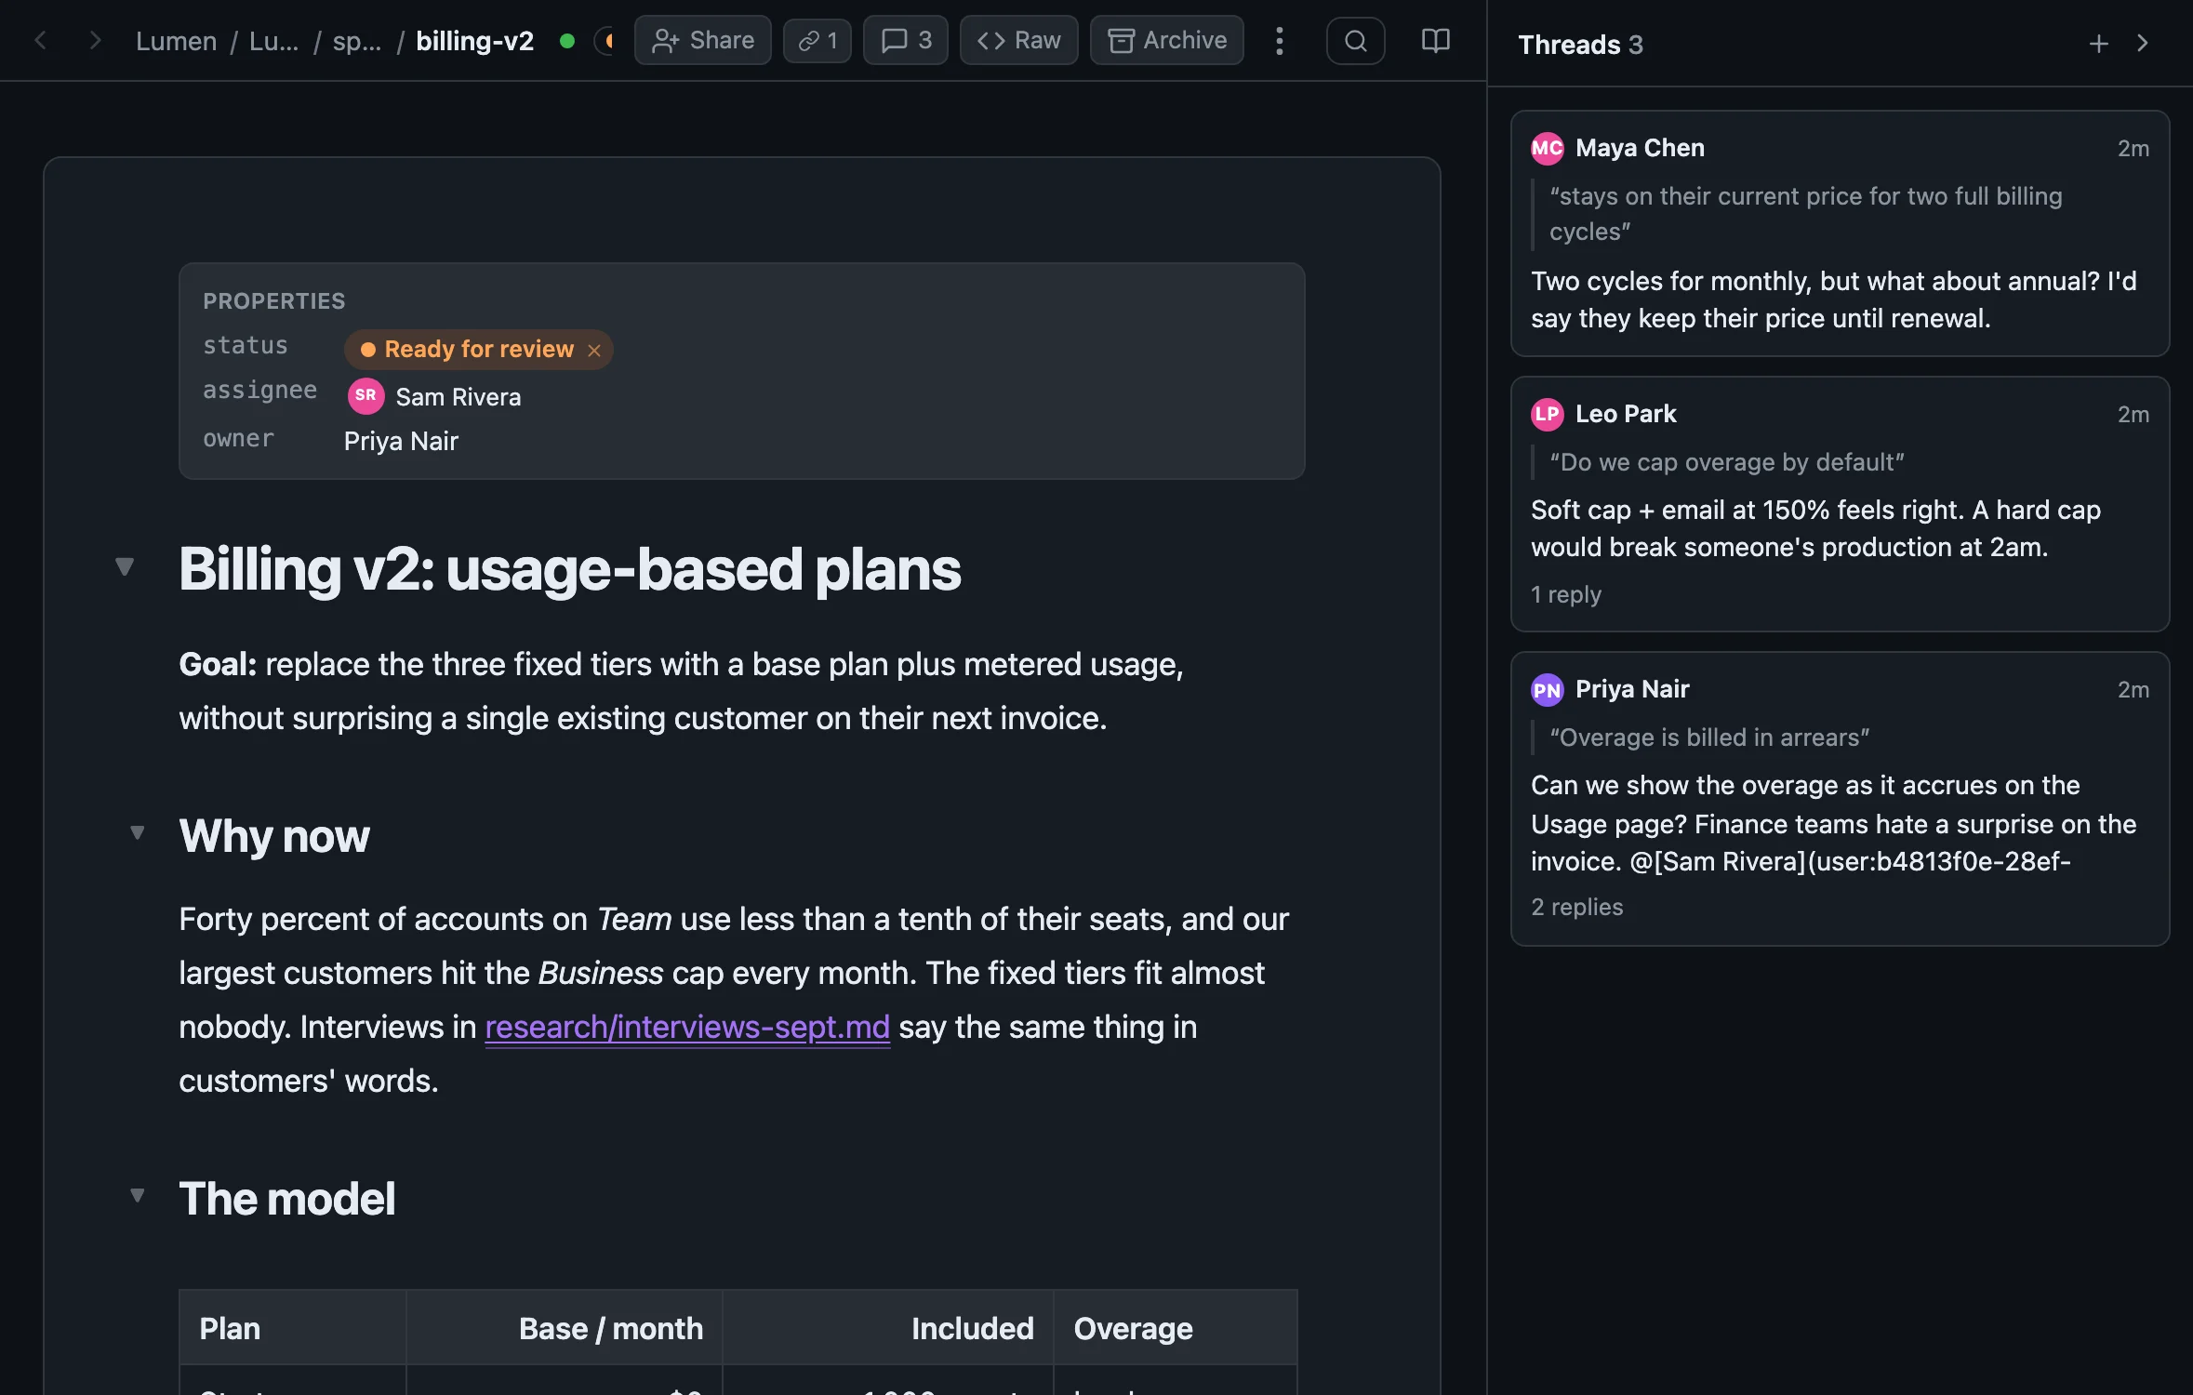Share the billing-v2 document
The image size is (2193, 1395).
(x=702, y=40)
